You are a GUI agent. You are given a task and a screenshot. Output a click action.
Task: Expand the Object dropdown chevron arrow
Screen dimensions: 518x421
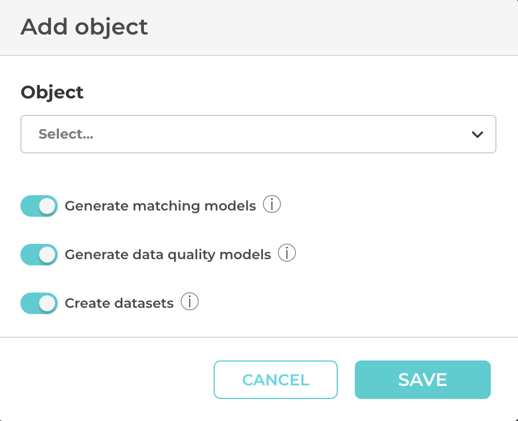[x=477, y=135]
